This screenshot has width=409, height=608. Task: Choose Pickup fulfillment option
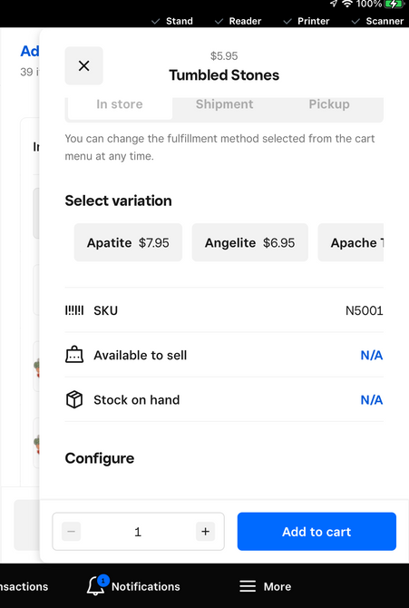(x=329, y=104)
